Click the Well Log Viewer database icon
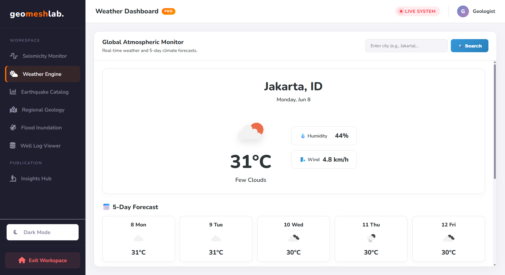 click(13, 146)
